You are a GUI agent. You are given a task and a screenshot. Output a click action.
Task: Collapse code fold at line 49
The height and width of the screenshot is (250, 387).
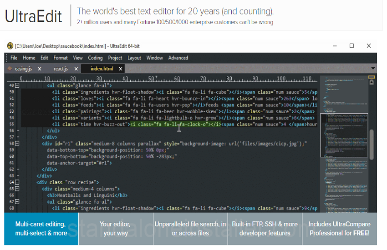pyautogui.click(x=17, y=85)
